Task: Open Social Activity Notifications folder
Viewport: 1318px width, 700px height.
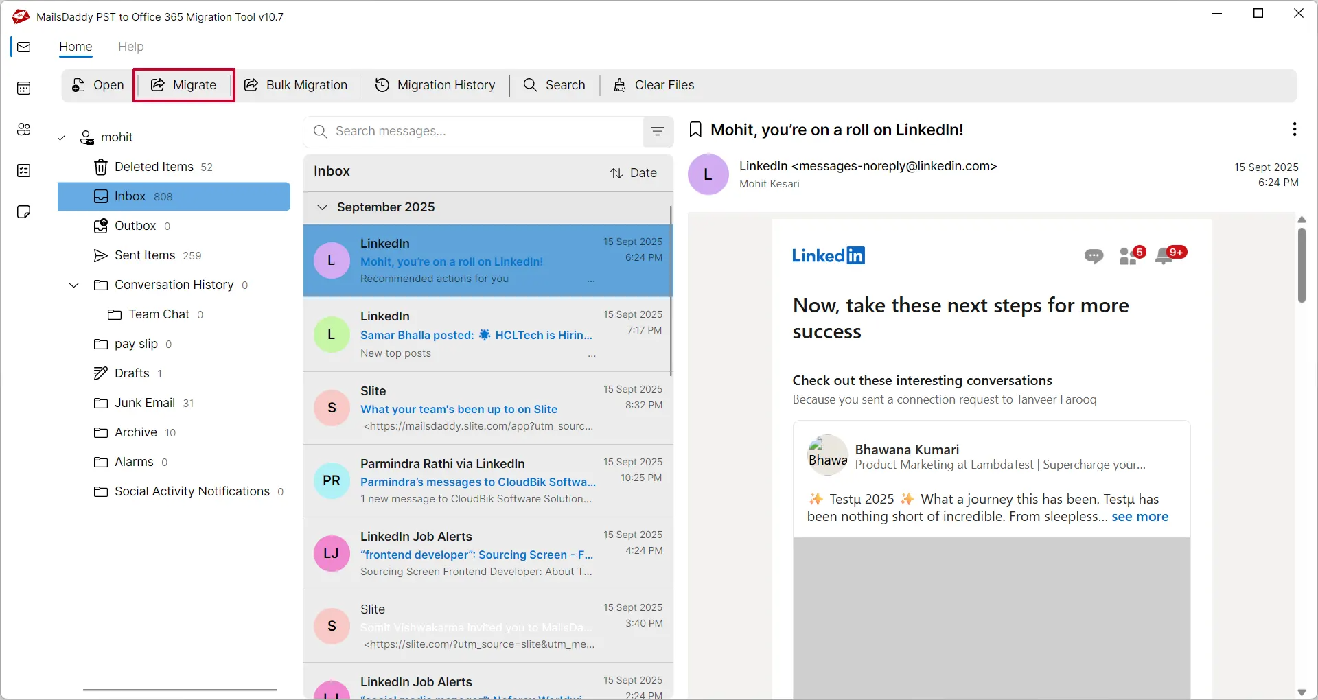Action: [x=174, y=491]
